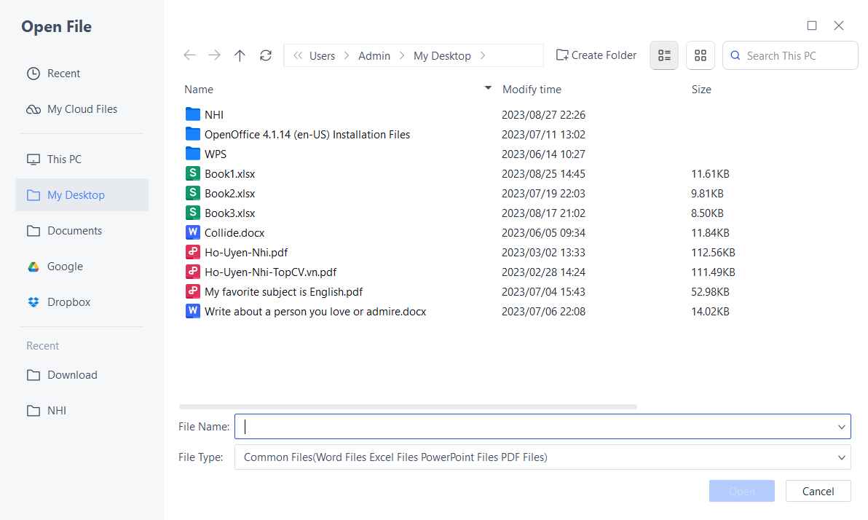Viewport: 868px width, 520px height.
Task: Open Dropbox location
Action: [x=82, y=302]
